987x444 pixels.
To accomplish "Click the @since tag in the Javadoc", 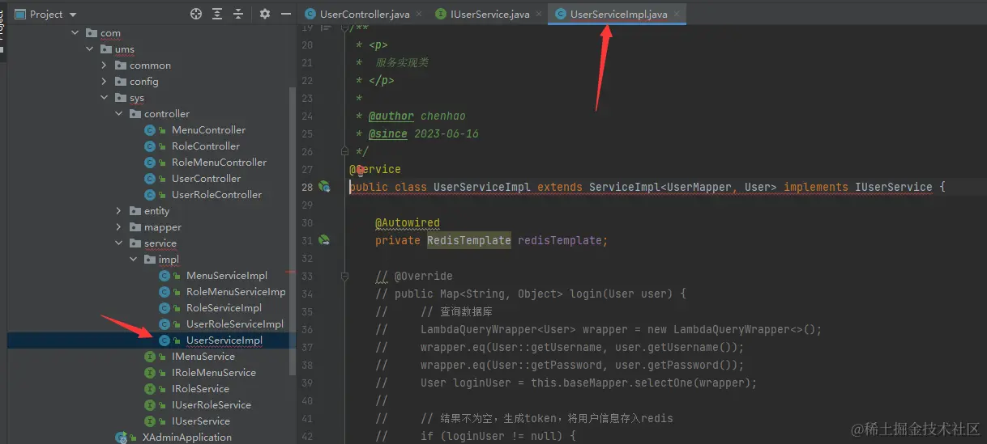I will pos(388,133).
